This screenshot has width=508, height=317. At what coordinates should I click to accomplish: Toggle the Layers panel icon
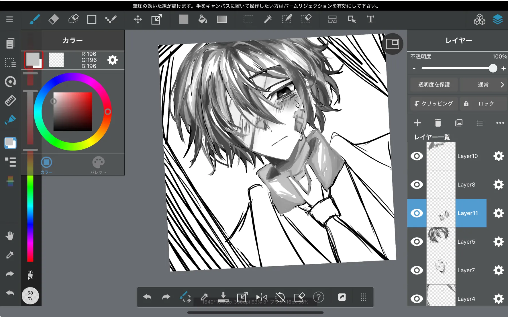[498, 19]
